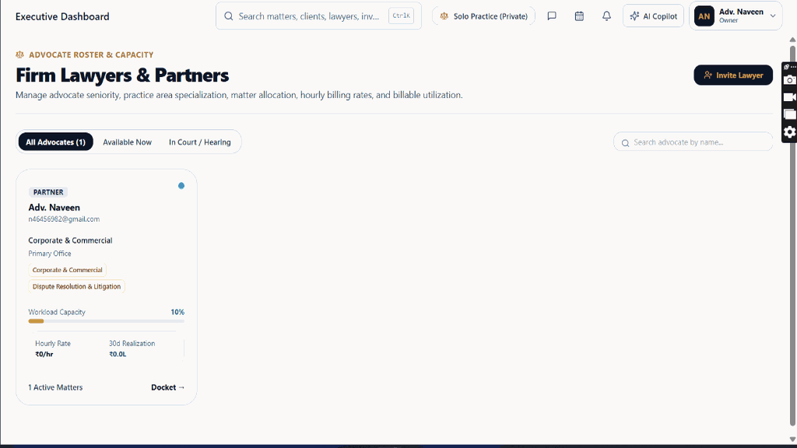Viewport: 797px width, 448px height.
Task: Click the Adv. Naveen name on card
Action: [x=54, y=207]
